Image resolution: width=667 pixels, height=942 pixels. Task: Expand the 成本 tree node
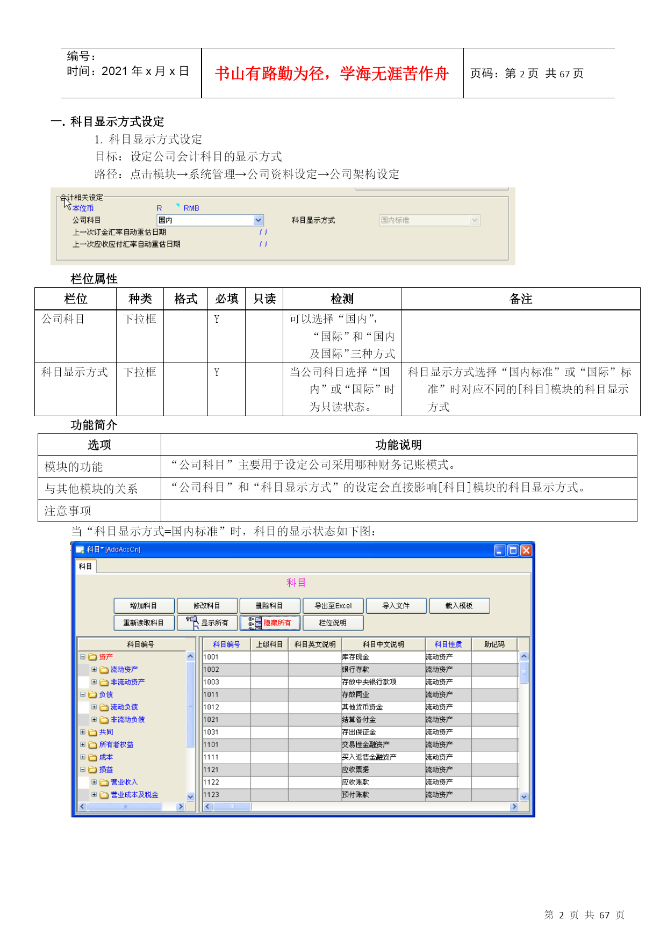tap(83, 757)
